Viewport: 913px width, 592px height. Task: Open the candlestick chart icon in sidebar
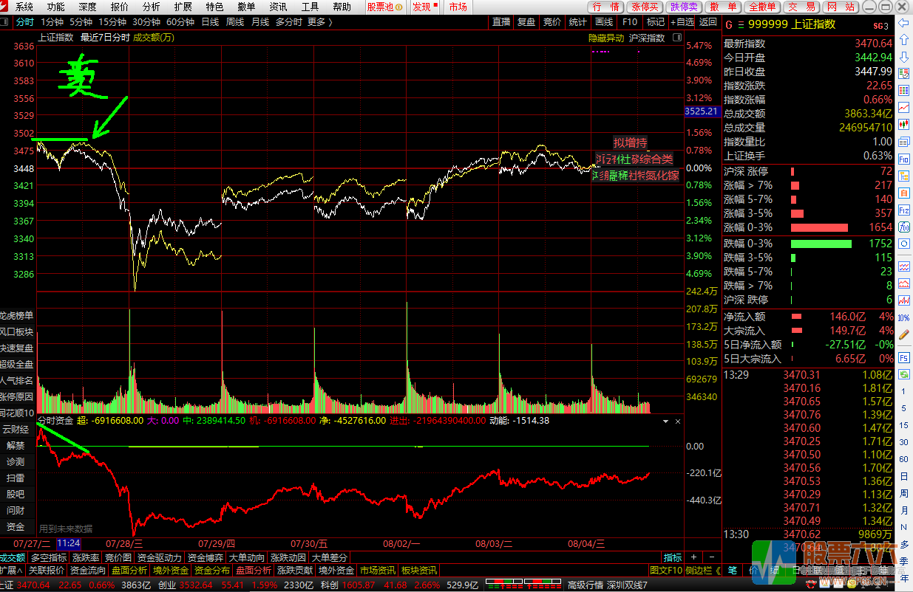[903, 124]
